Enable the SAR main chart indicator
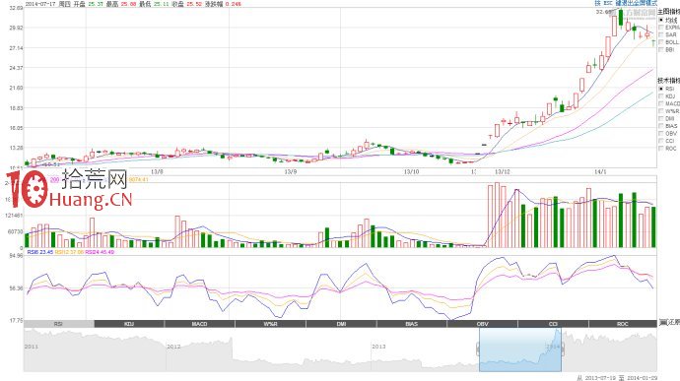Screen dimensions: 680x381 click(x=661, y=34)
